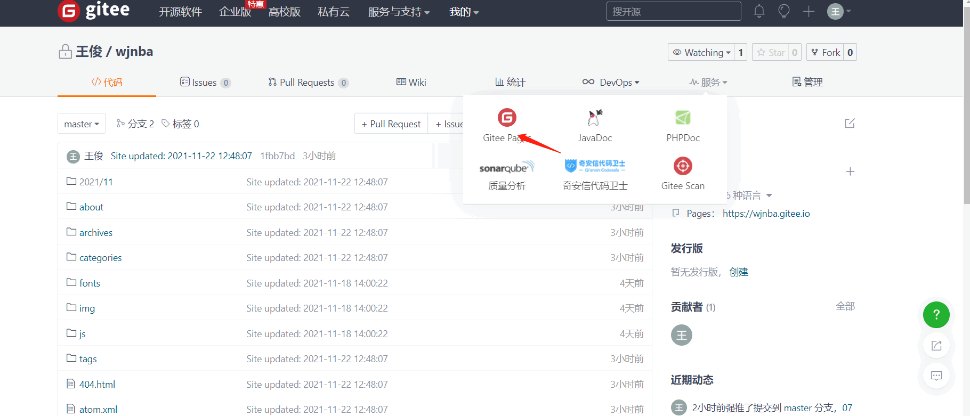970x416 pixels.
Task: Click the Gitee logo in header
Action: (x=94, y=11)
